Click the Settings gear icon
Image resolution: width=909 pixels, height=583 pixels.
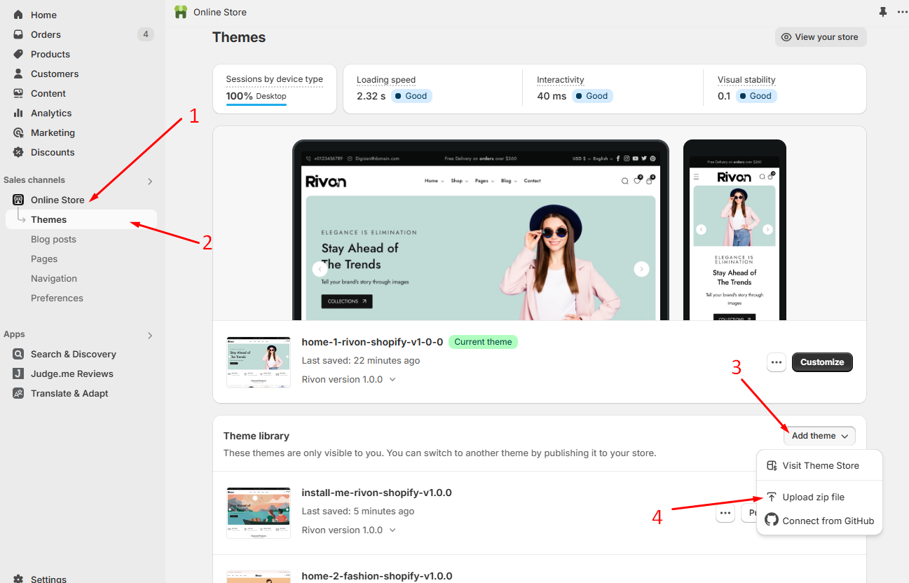click(18, 579)
